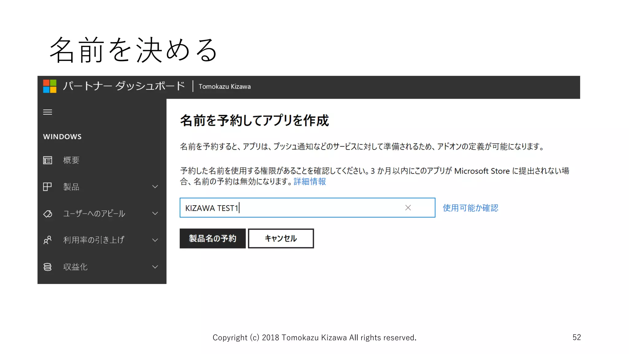The width and height of the screenshot is (629, 354).
Task: Expand the 利用率の引き上げ chevron
Action: [155, 240]
